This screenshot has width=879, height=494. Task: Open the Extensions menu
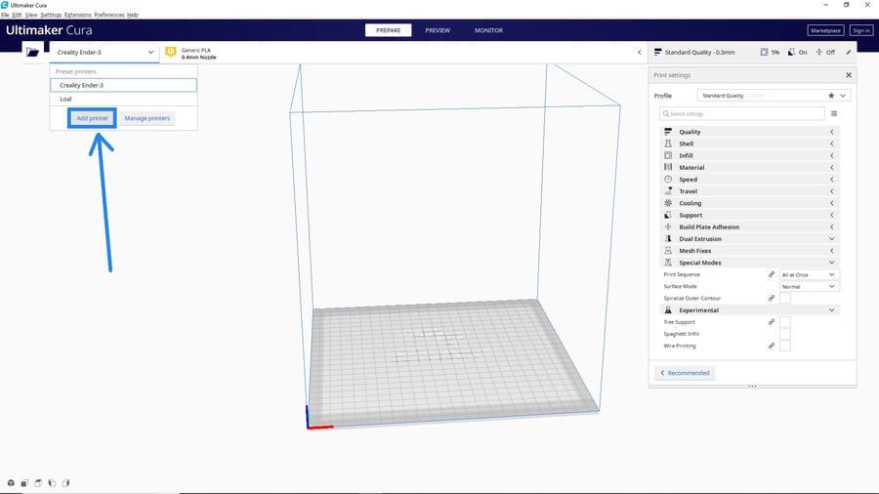[x=77, y=15]
